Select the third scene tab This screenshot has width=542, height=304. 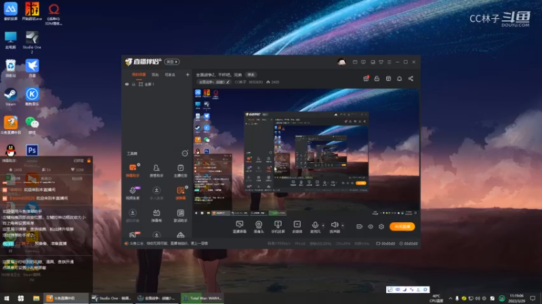pos(170,74)
